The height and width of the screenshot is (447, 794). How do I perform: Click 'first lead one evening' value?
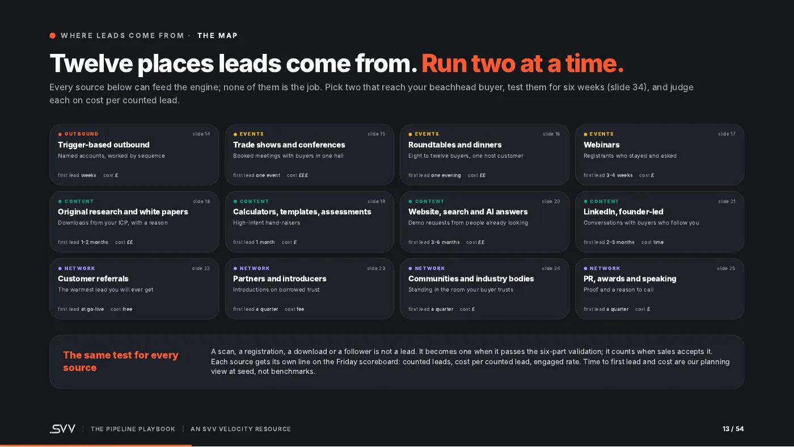(x=434, y=175)
